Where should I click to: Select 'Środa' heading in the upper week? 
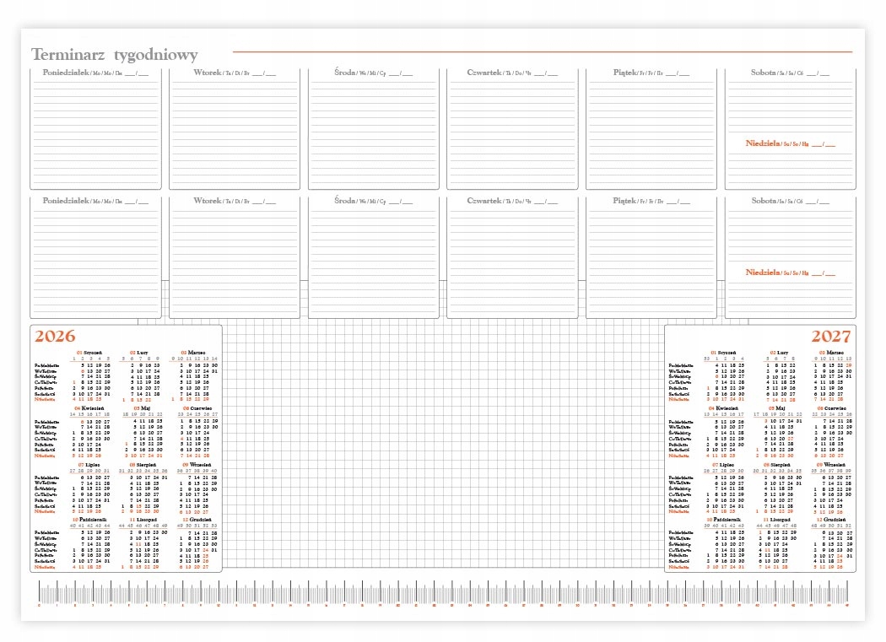click(344, 73)
